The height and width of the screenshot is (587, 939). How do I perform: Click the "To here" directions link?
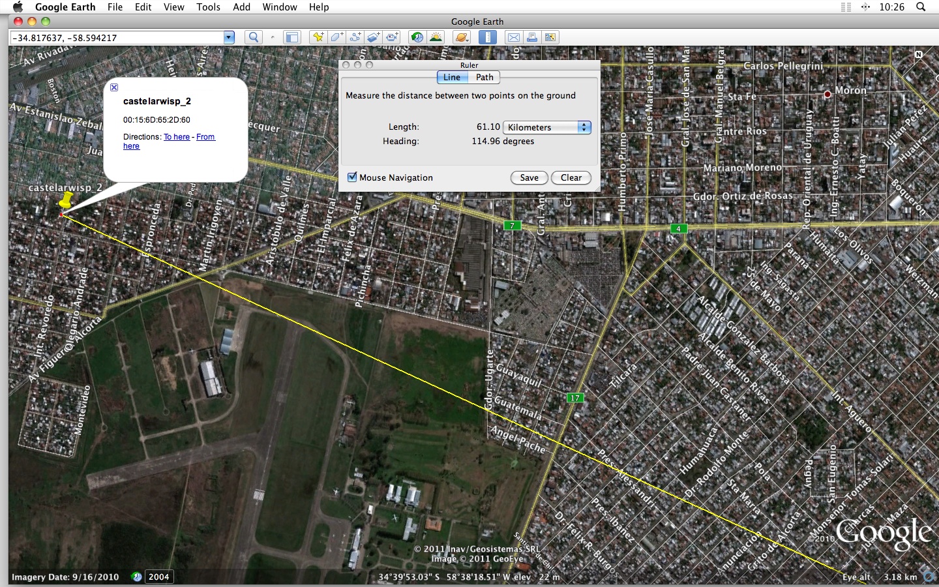click(177, 137)
